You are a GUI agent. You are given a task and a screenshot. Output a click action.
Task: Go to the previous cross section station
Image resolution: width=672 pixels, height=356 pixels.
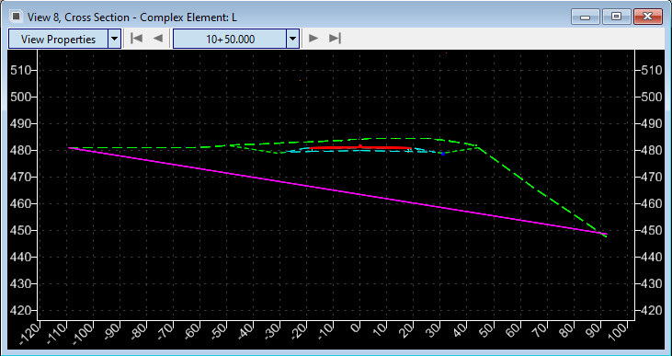click(x=158, y=39)
